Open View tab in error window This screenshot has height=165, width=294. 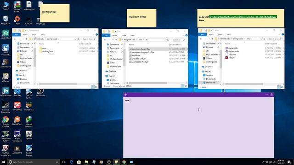[x=229, y=35]
